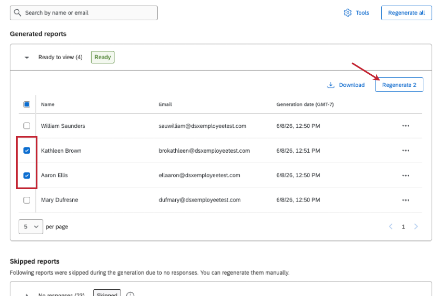
Task: Go to next page arrow
Action: tap(416, 226)
